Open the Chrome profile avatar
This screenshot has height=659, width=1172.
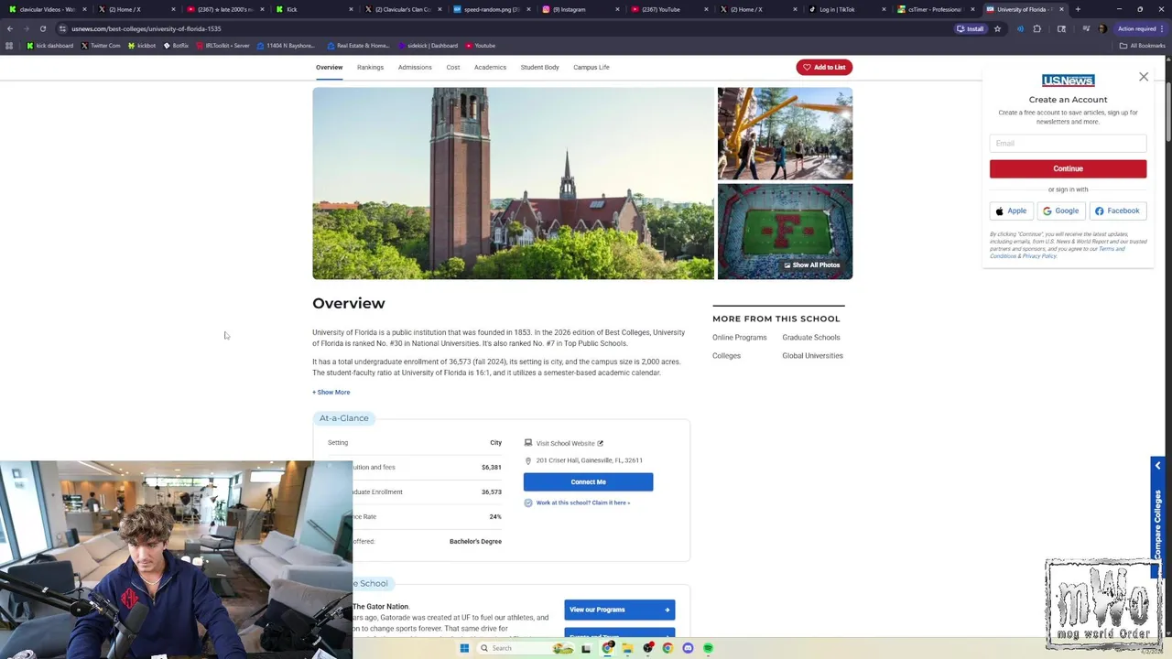pyautogui.click(x=1101, y=28)
